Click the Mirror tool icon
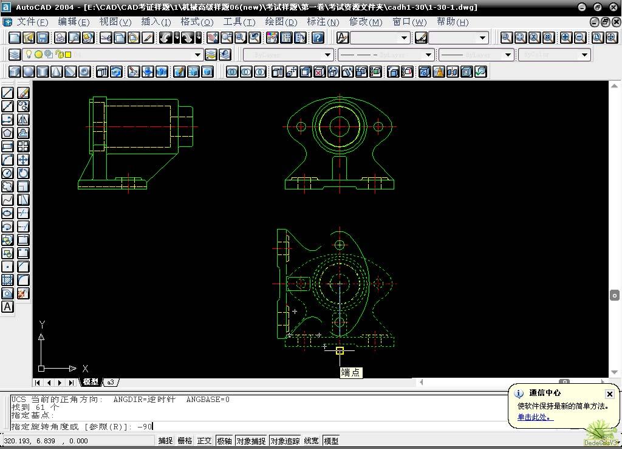Image resolution: width=622 pixels, height=450 pixels. tap(23, 120)
